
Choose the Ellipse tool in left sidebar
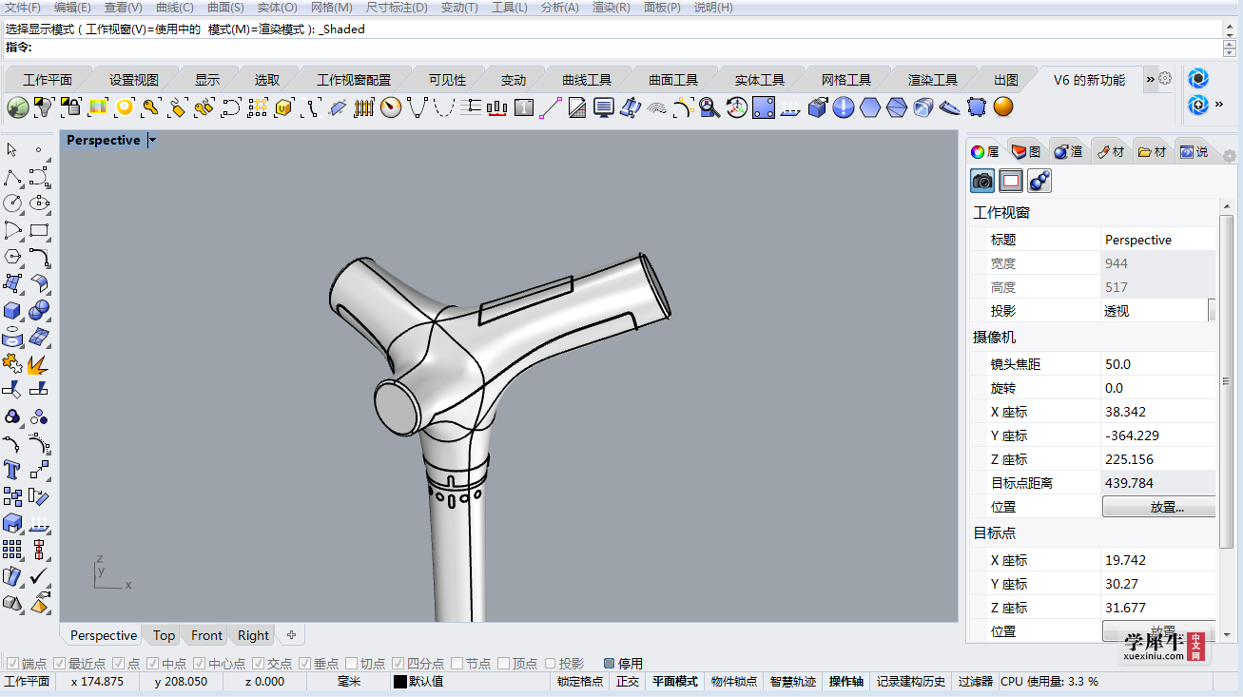[x=39, y=203]
